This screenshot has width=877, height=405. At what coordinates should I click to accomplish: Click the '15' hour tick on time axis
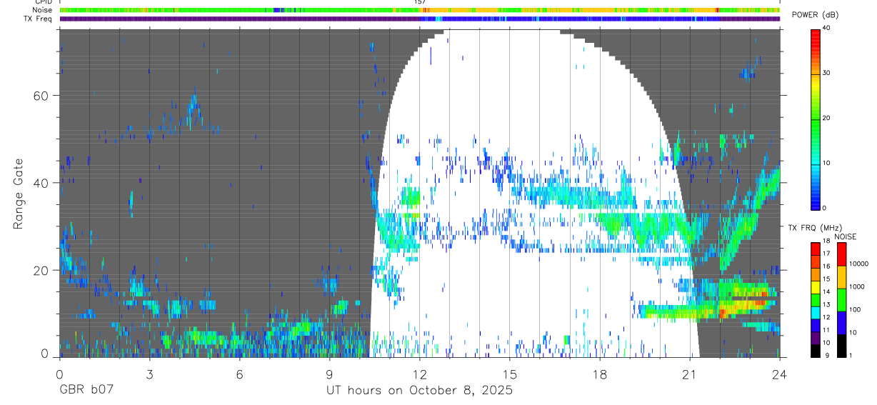pos(509,374)
